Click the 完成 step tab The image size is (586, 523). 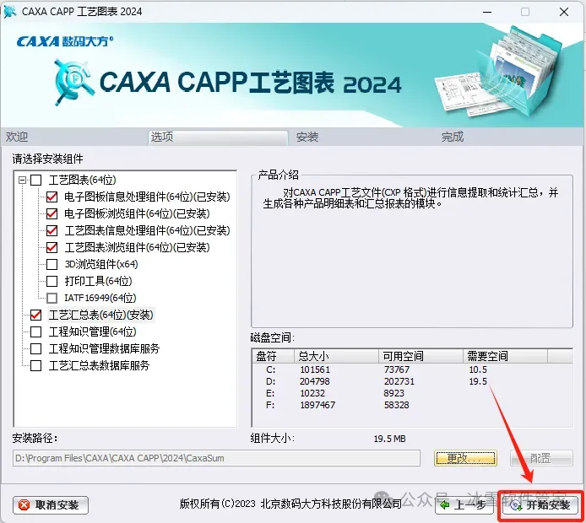coord(453,137)
